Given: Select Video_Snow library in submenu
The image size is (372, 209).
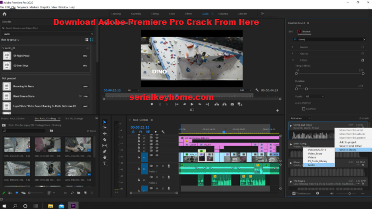Looking at the screenshot, I should (x=319, y=153).
